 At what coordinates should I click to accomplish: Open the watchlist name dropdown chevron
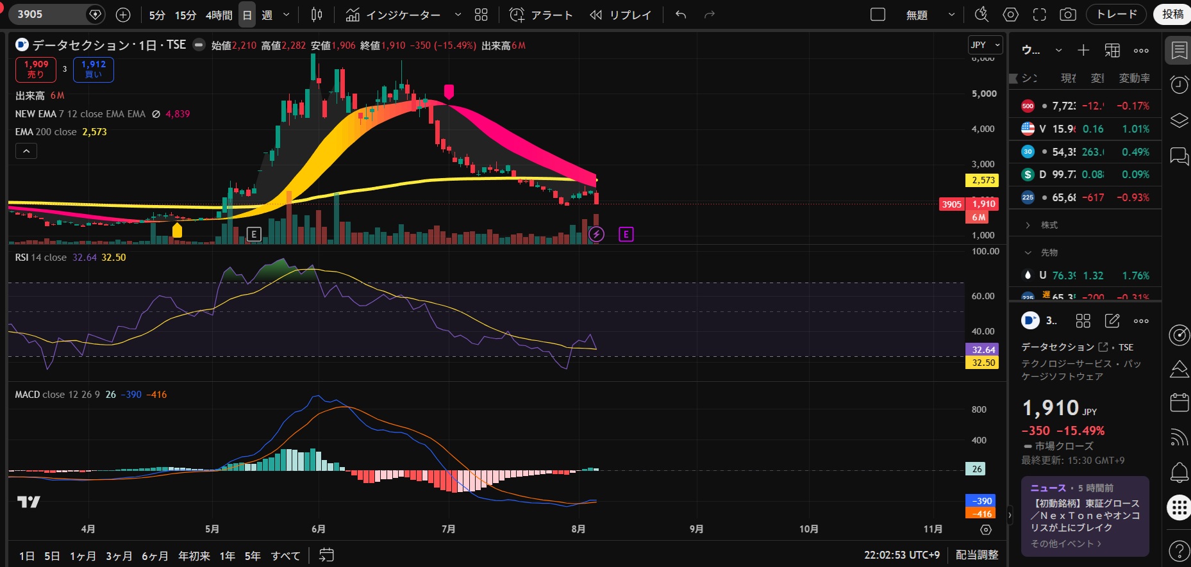coord(1058,51)
